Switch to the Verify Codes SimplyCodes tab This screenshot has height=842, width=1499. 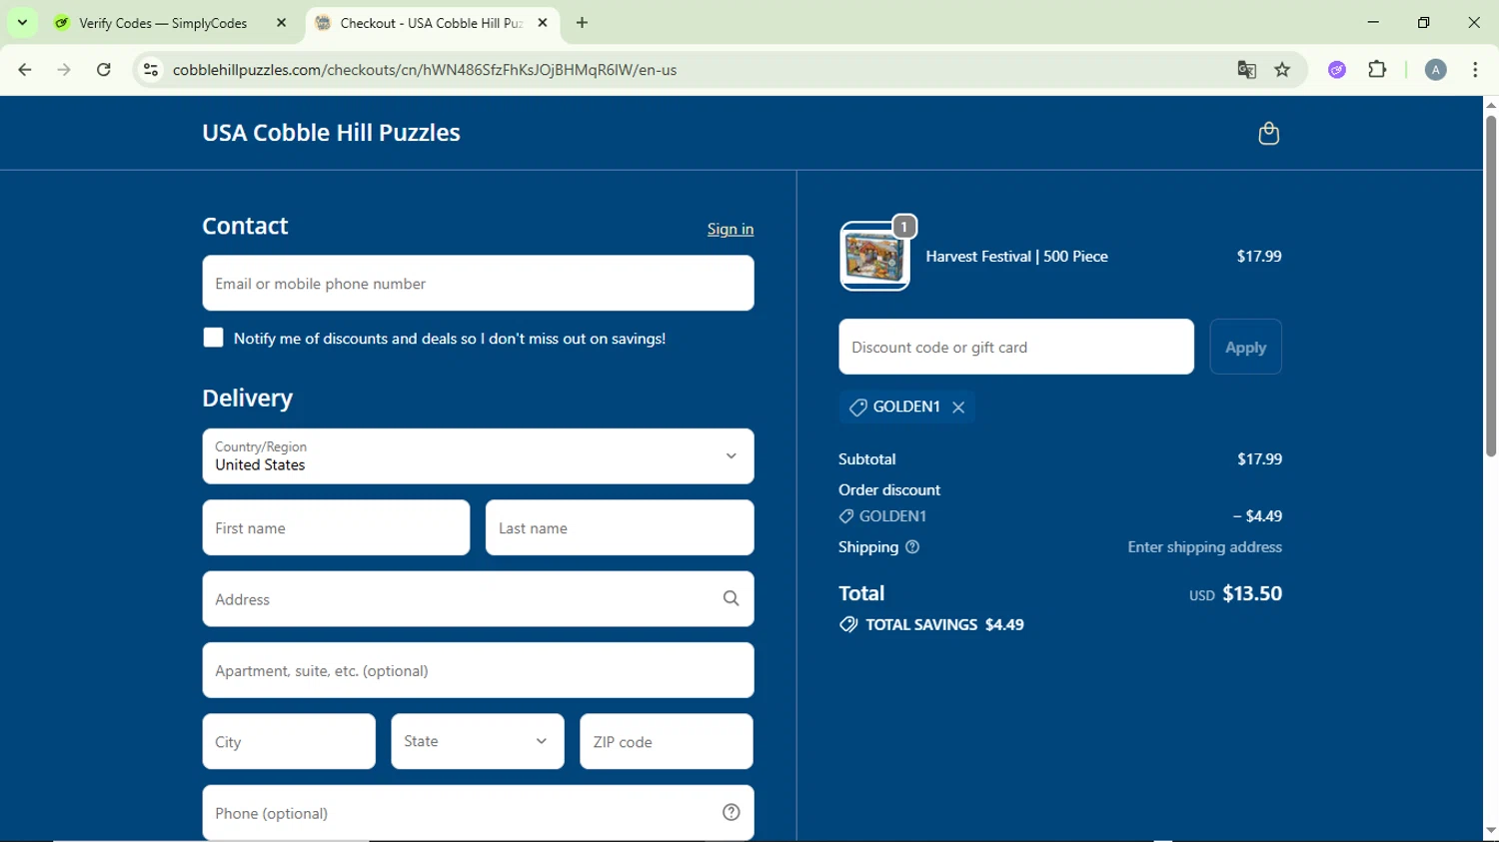click(x=163, y=23)
